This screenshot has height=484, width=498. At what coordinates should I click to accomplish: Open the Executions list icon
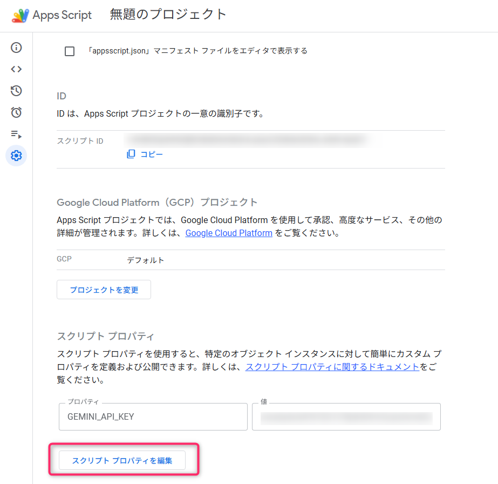(x=16, y=134)
